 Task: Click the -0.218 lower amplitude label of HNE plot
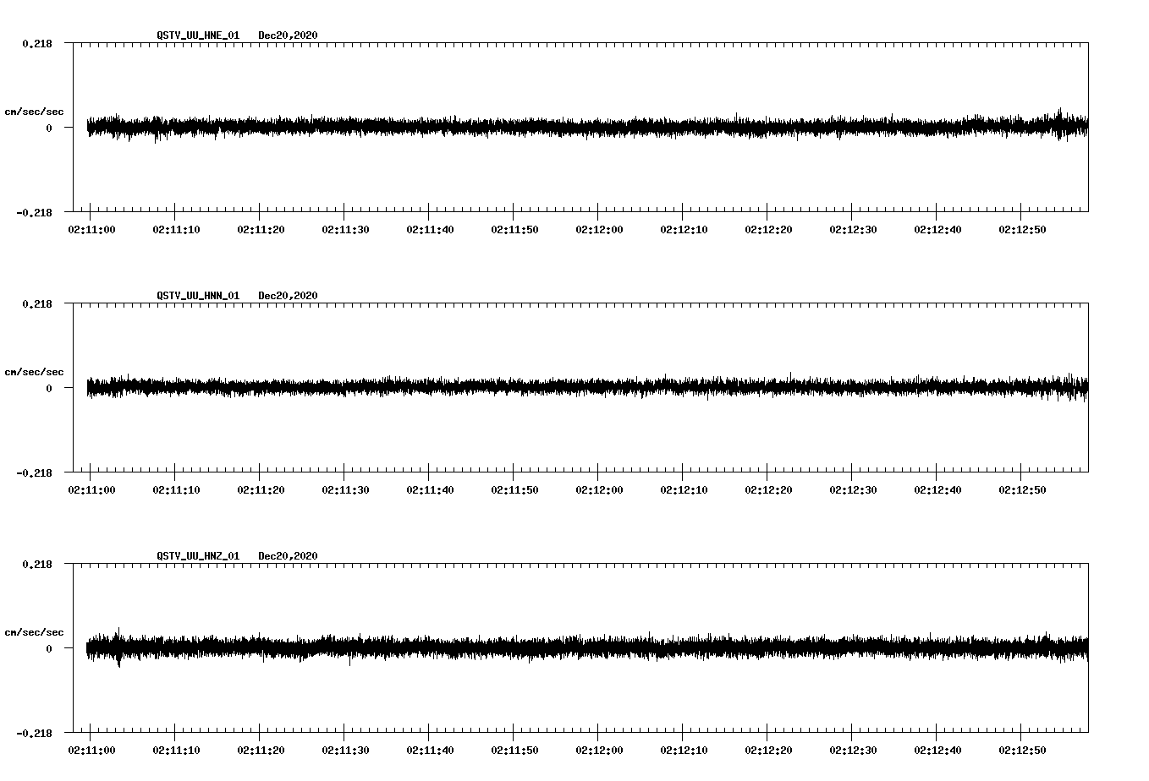point(34,214)
